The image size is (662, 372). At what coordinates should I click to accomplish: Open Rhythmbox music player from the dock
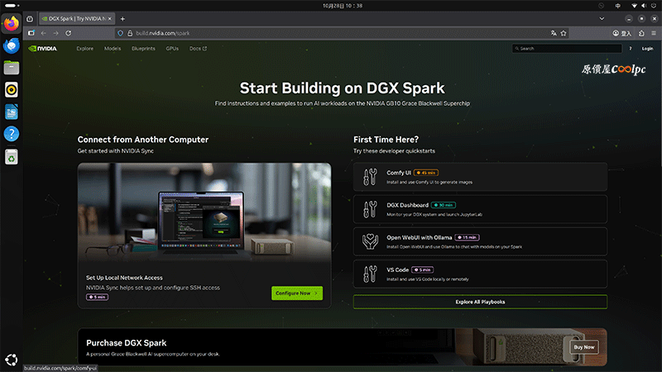pyautogui.click(x=12, y=89)
